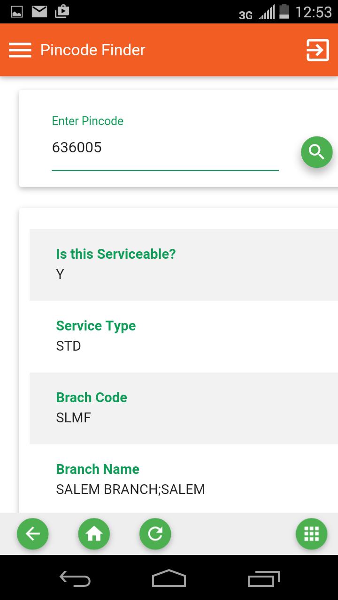Click the pincode input showing 636005
Screen dimensions: 338x600
pyautogui.click(x=164, y=148)
